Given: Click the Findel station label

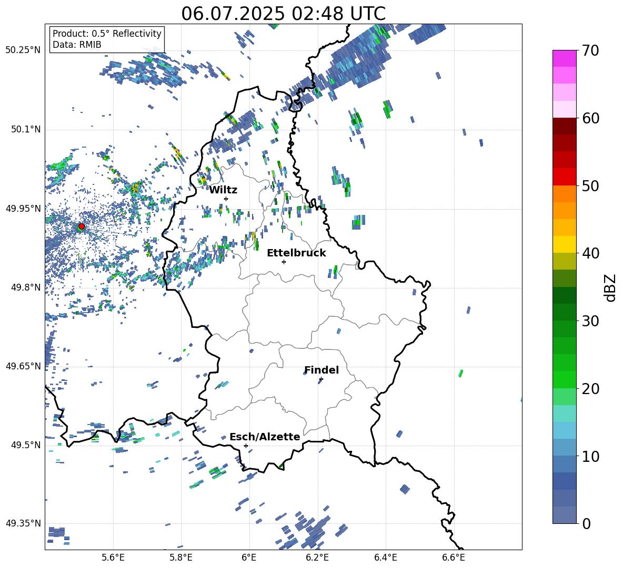Looking at the screenshot, I should 321,370.
